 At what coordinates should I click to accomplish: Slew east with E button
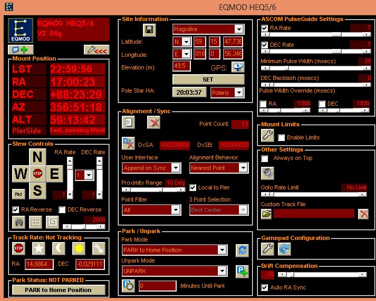tap(55, 174)
